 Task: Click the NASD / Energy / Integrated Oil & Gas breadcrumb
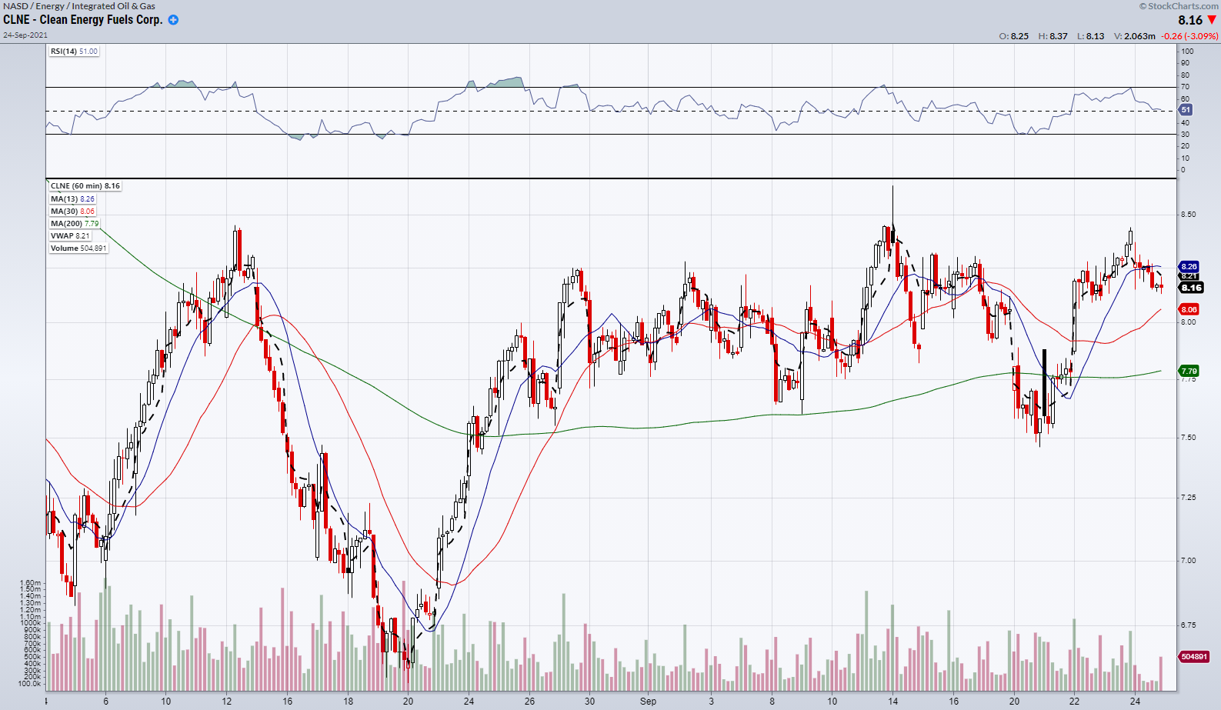point(79,6)
